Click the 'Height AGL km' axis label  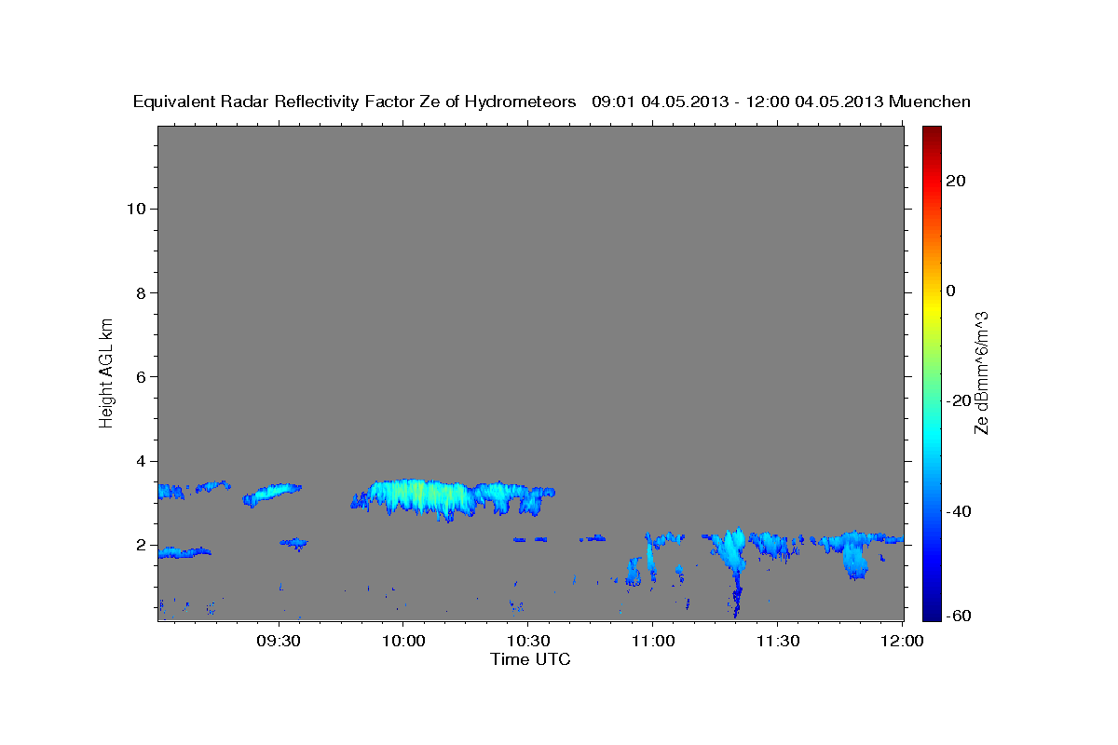coord(106,372)
